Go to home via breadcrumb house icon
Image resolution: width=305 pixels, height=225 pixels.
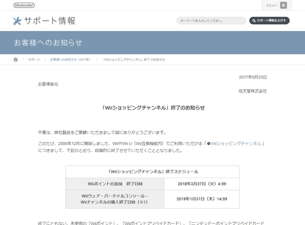[16, 59]
